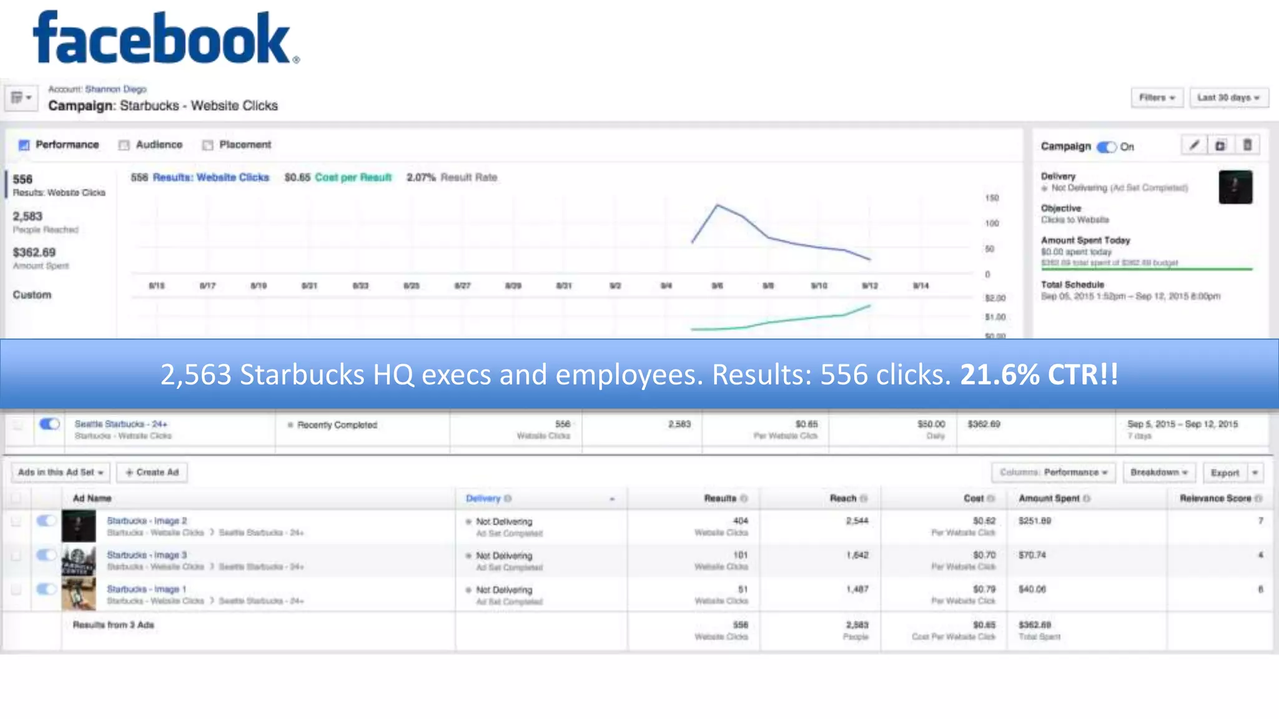Screen dimensions: 1279x719
Task: Toggle the Seattle Starbucks ad set switch
Action: 49,424
